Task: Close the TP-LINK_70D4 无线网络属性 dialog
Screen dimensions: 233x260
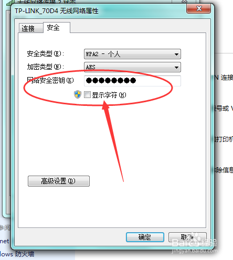Action: pos(198,8)
